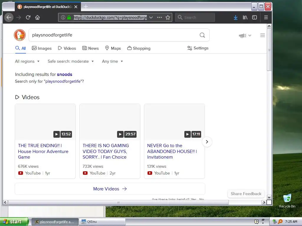Select the playsnoodforgetlife taskbar button
The image size is (302, 226).
tap(55, 222)
